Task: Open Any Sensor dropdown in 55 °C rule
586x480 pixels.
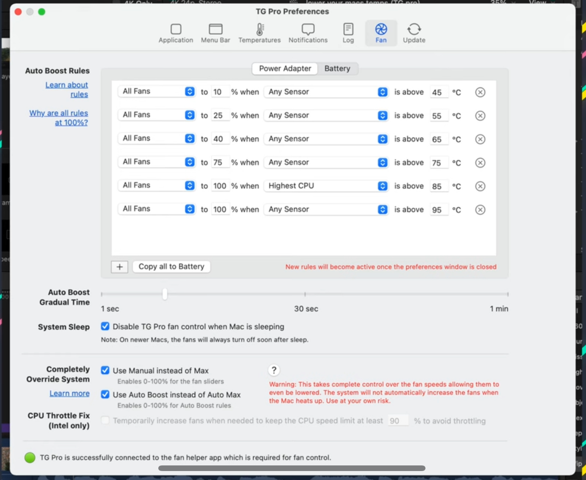Action: pos(326,116)
